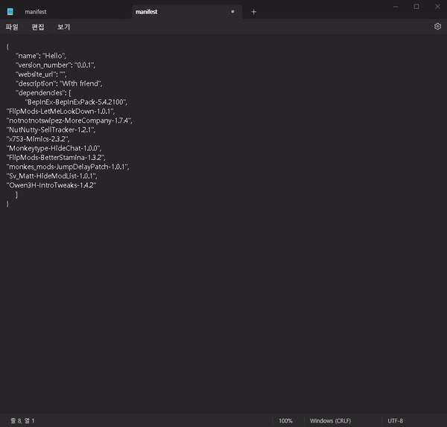
Task: Close the unsaved manifest tab via dot
Action: pyautogui.click(x=232, y=12)
